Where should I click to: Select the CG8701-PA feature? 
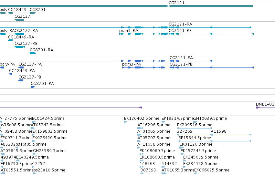point(33,87)
